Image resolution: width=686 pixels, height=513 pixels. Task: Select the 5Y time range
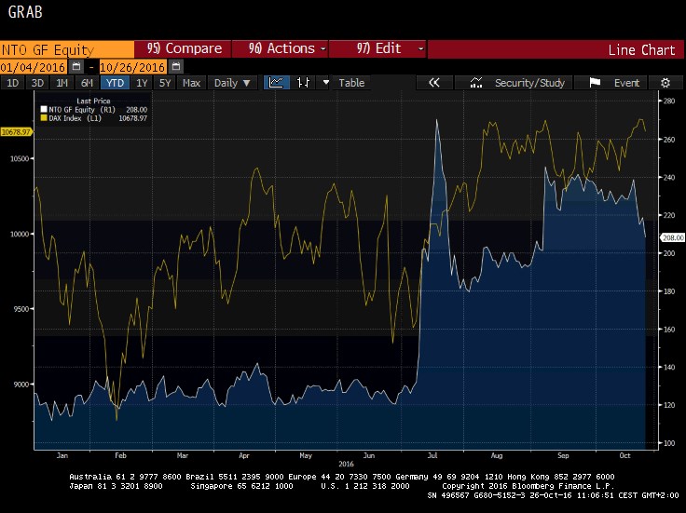pyautogui.click(x=165, y=83)
